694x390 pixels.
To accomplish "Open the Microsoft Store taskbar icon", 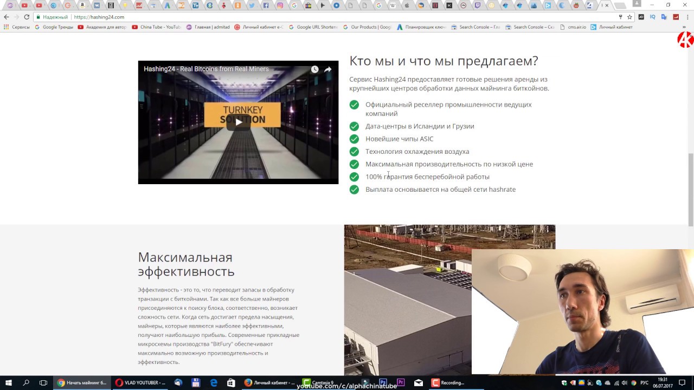I will (x=231, y=382).
